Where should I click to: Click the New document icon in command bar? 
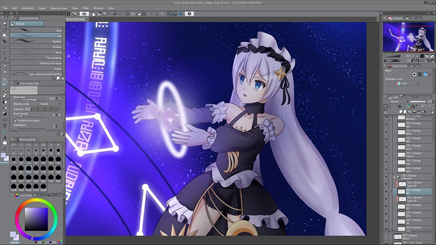click(x=93, y=14)
